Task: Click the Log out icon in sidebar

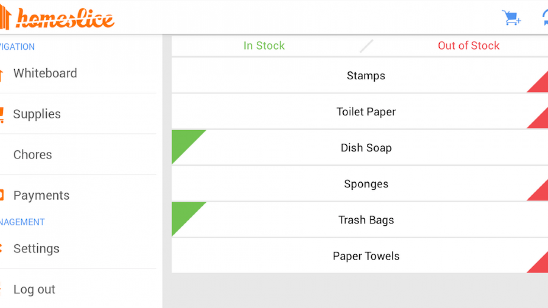Action: click(1, 289)
